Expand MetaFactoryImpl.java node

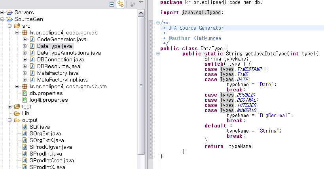(25, 80)
